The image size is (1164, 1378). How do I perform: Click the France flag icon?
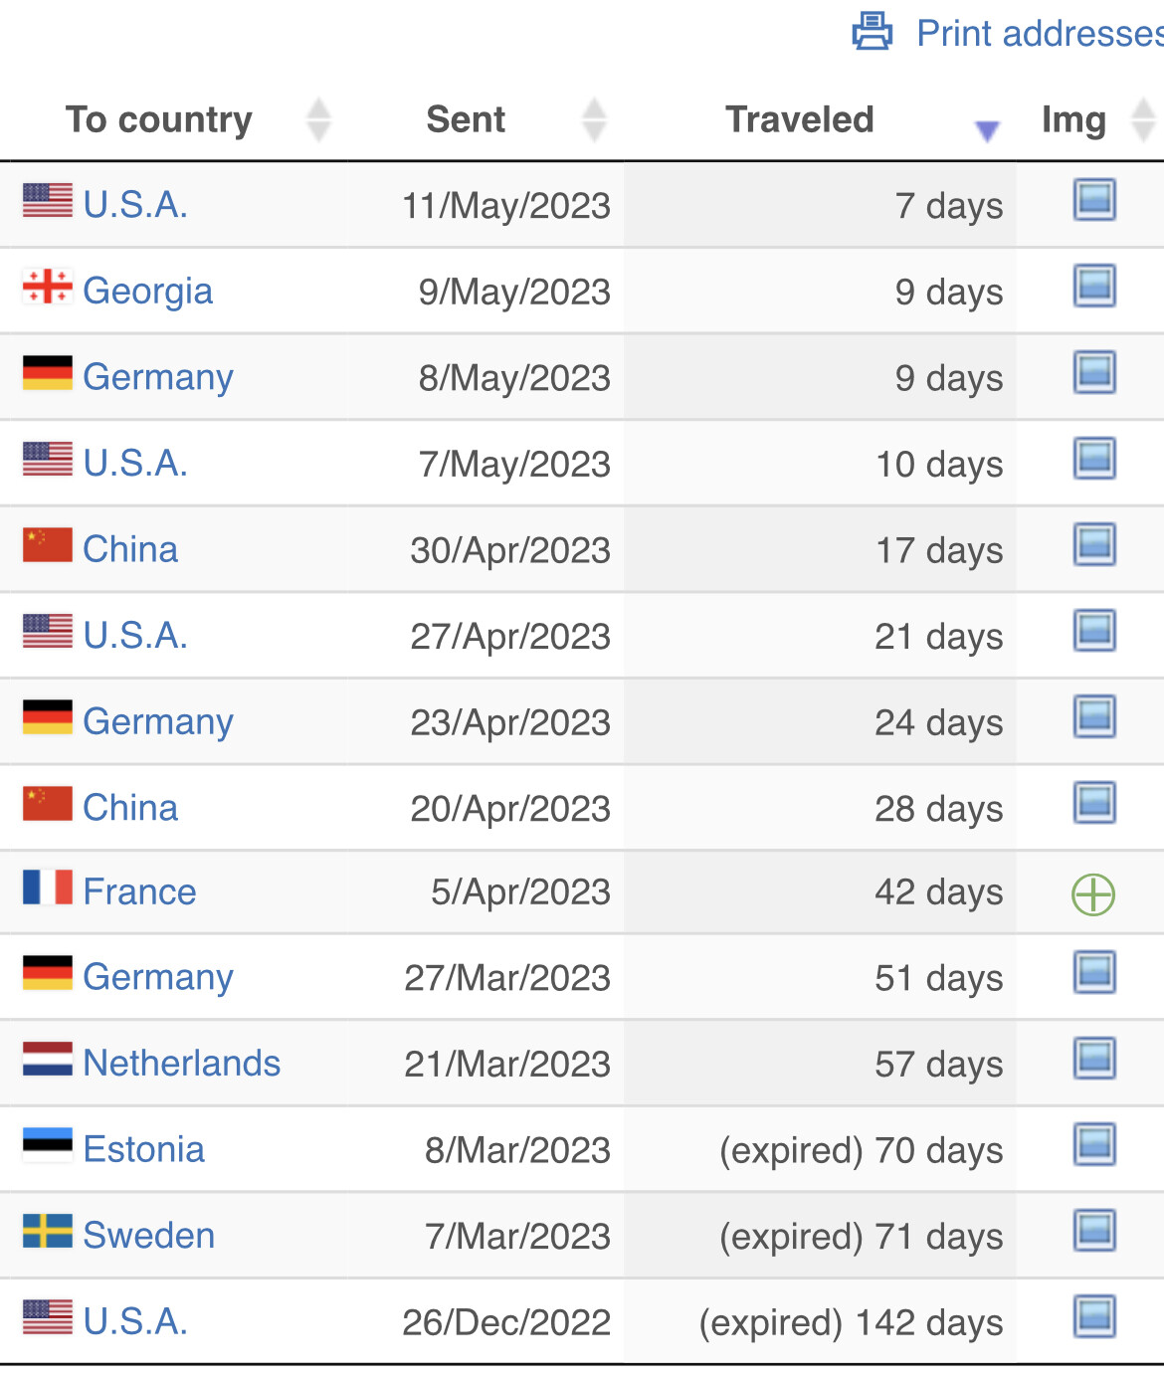[x=48, y=887]
